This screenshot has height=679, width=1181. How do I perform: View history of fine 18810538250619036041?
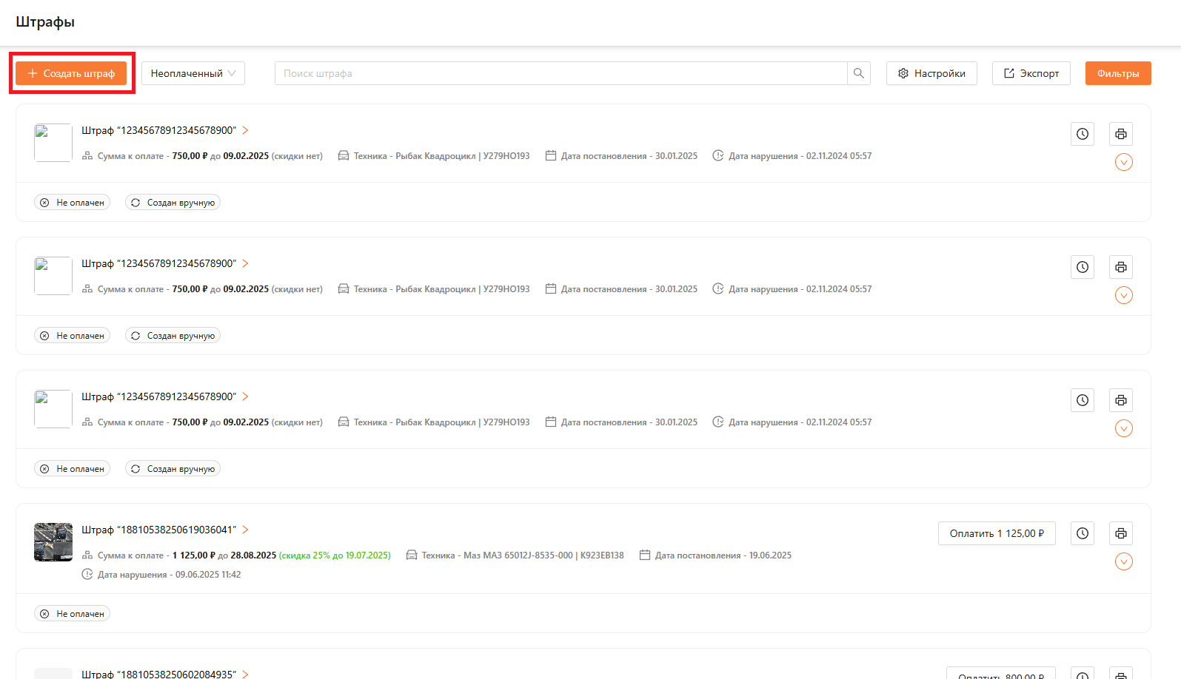(1083, 533)
